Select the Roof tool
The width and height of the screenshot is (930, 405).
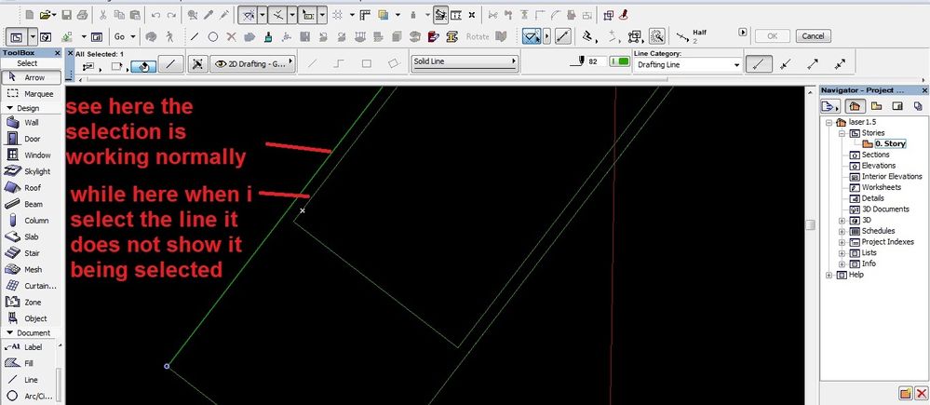pyautogui.click(x=31, y=188)
